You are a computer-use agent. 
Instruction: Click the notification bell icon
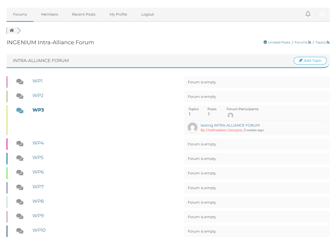[308, 14]
